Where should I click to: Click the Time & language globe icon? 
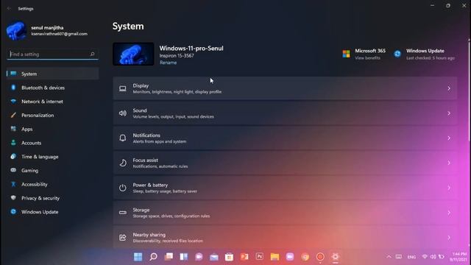13,157
